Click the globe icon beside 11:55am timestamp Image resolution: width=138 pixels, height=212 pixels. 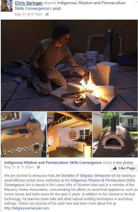pyautogui.click(x=38, y=167)
